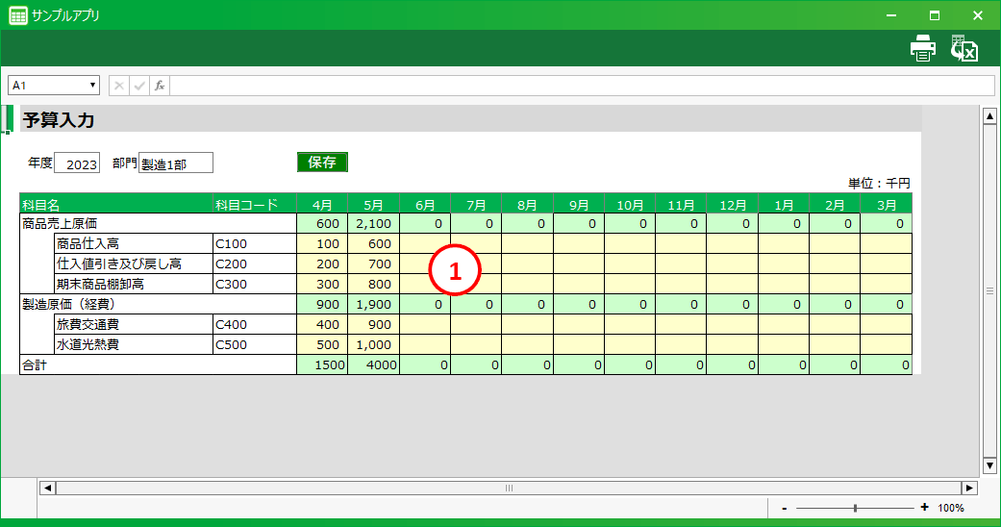The image size is (1001, 527).
Task: Click the horizontal scrollbar right arrow
Action: (969, 488)
